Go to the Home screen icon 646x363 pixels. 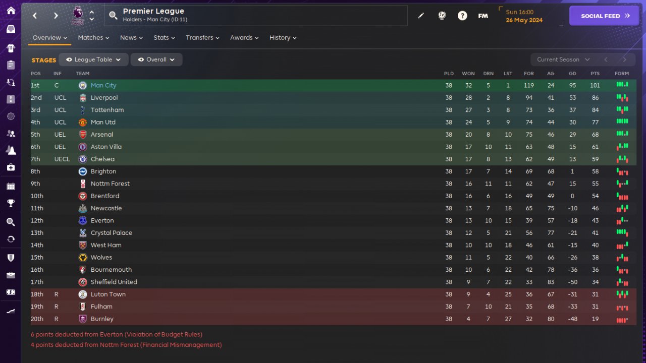click(x=11, y=11)
